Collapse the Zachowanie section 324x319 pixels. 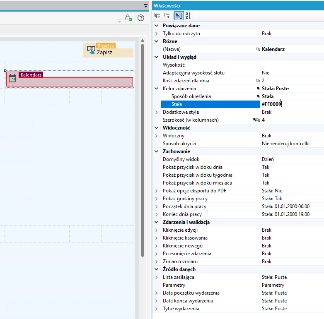pos(157,151)
